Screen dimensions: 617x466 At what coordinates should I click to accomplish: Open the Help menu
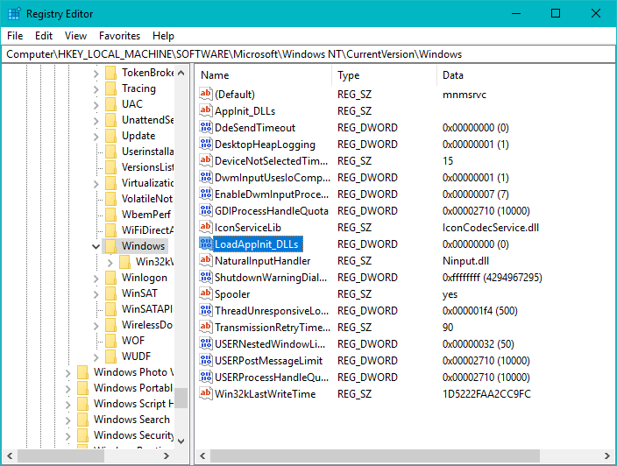163,36
